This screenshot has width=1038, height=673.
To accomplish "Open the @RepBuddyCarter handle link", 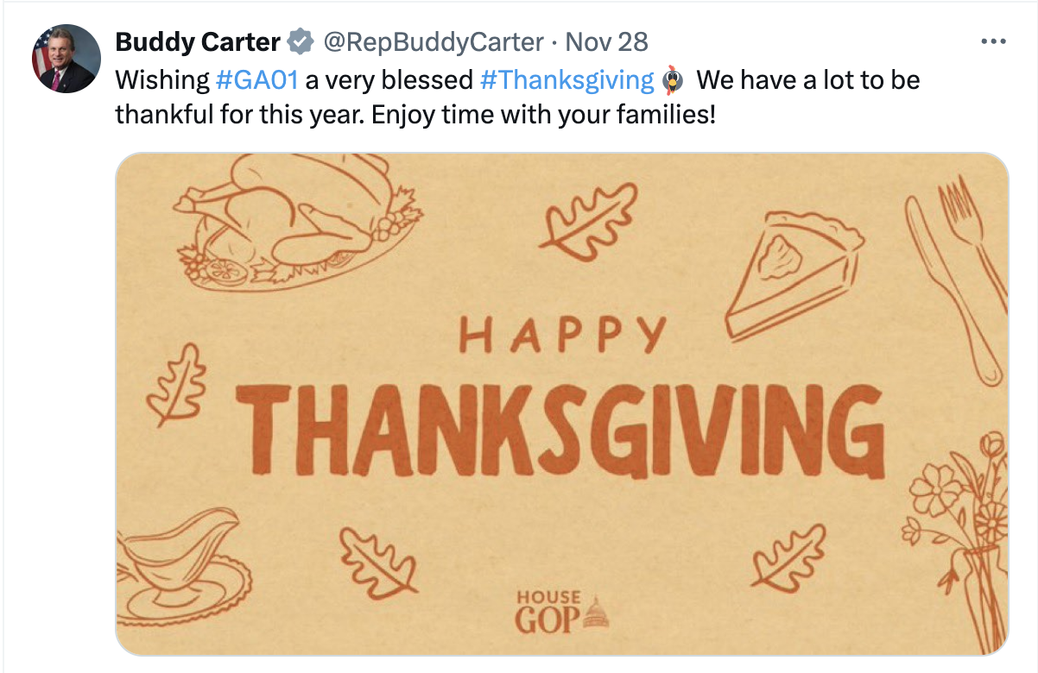I will click(x=434, y=41).
